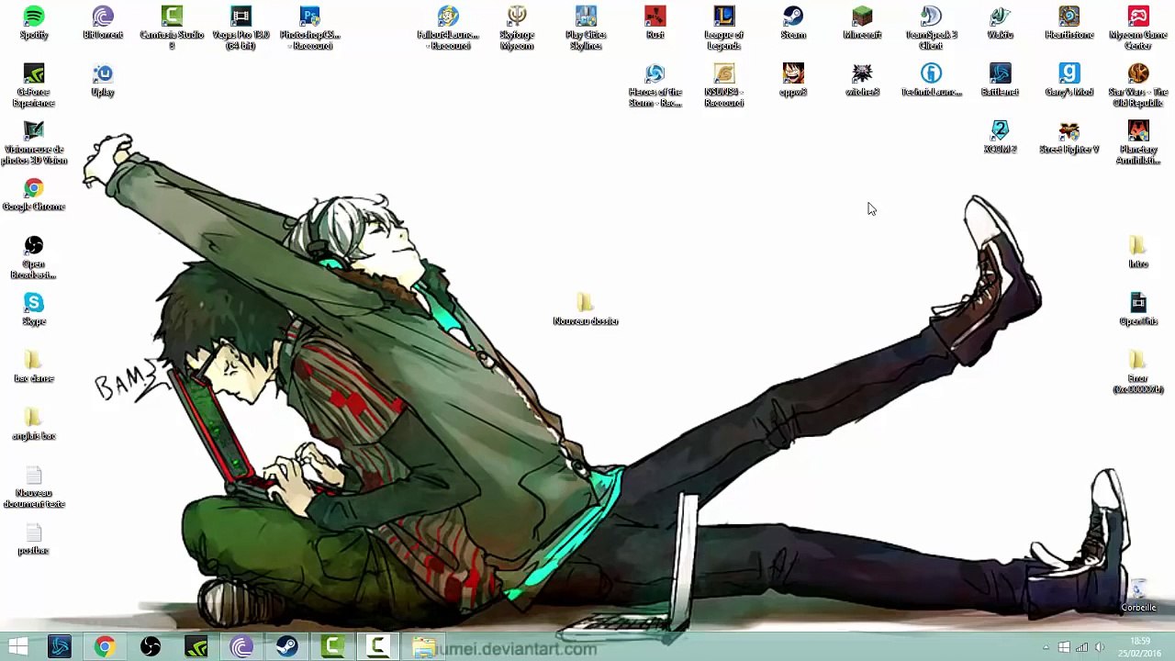Open the Action Center flag icon

pyautogui.click(x=1064, y=647)
